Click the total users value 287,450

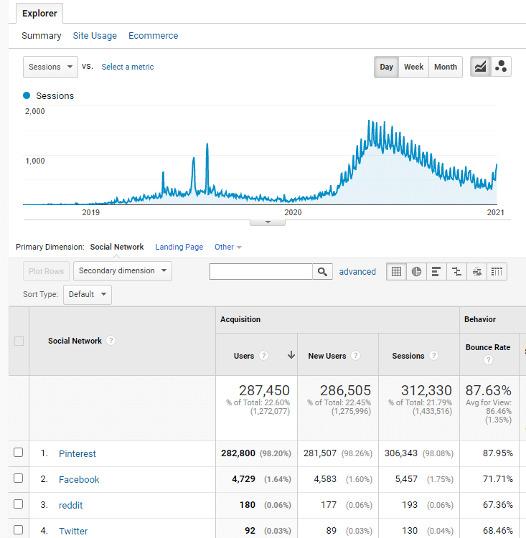(x=264, y=390)
